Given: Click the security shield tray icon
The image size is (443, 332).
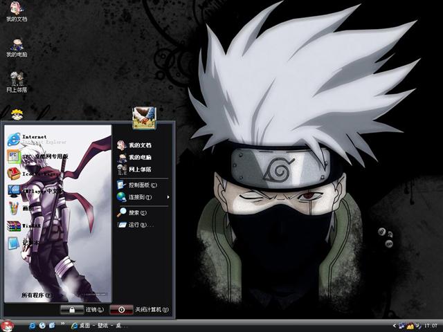Looking at the screenshot, I should pyautogui.click(x=417, y=326).
